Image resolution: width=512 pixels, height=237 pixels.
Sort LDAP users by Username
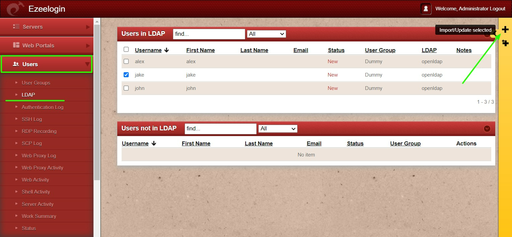(148, 50)
